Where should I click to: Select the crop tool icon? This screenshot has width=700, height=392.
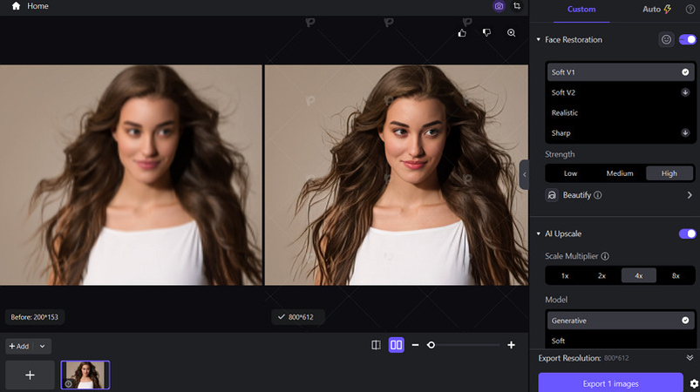pos(517,6)
